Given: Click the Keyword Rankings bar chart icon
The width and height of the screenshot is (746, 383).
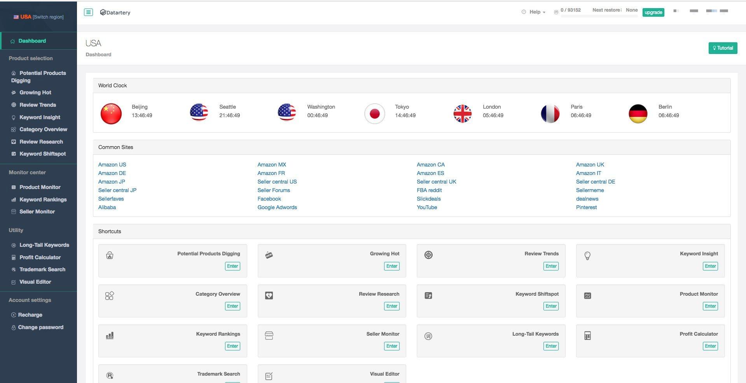Looking at the screenshot, I should [110, 336].
